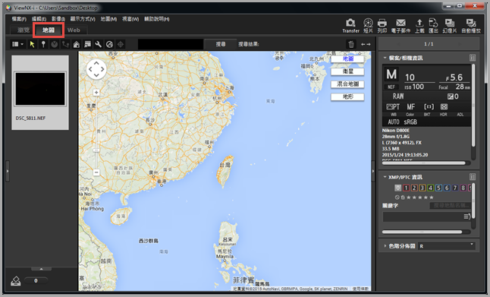Expand the photo tray up arrow
The height and width of the screenshot is (297, 490).
click(41, 269)
